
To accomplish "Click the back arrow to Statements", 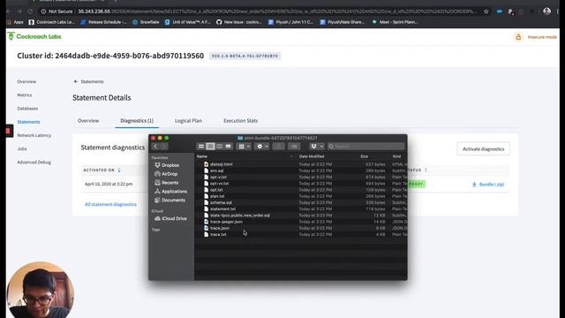I will coord(76,81).
